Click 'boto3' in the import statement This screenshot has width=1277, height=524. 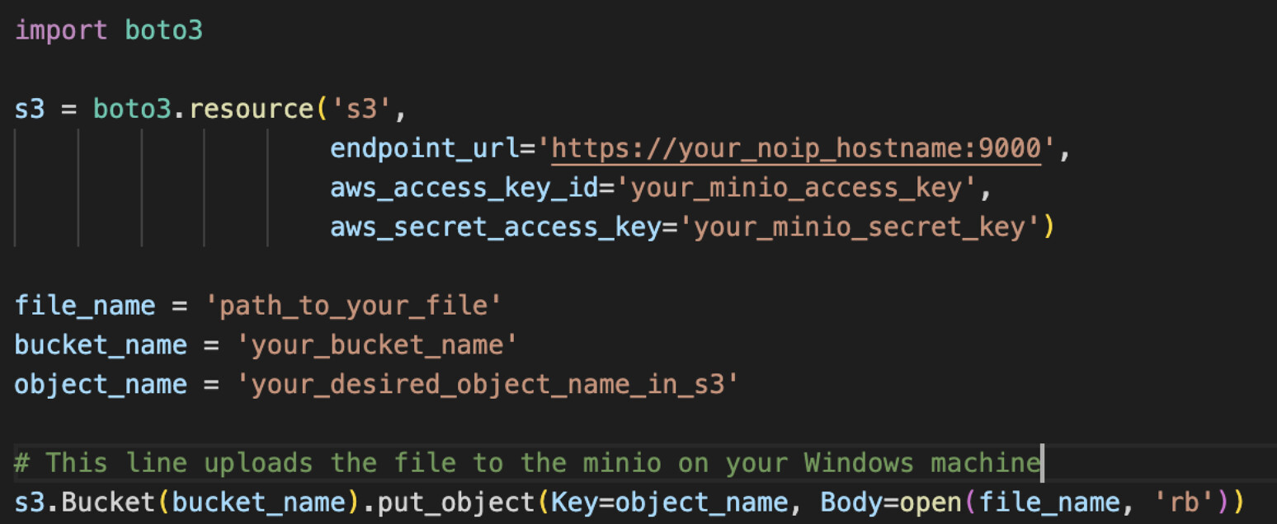(x=163, y=30)
